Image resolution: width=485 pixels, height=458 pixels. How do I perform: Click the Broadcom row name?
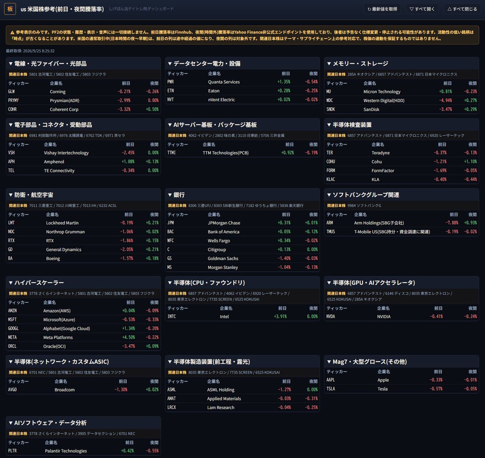point(65,390)
